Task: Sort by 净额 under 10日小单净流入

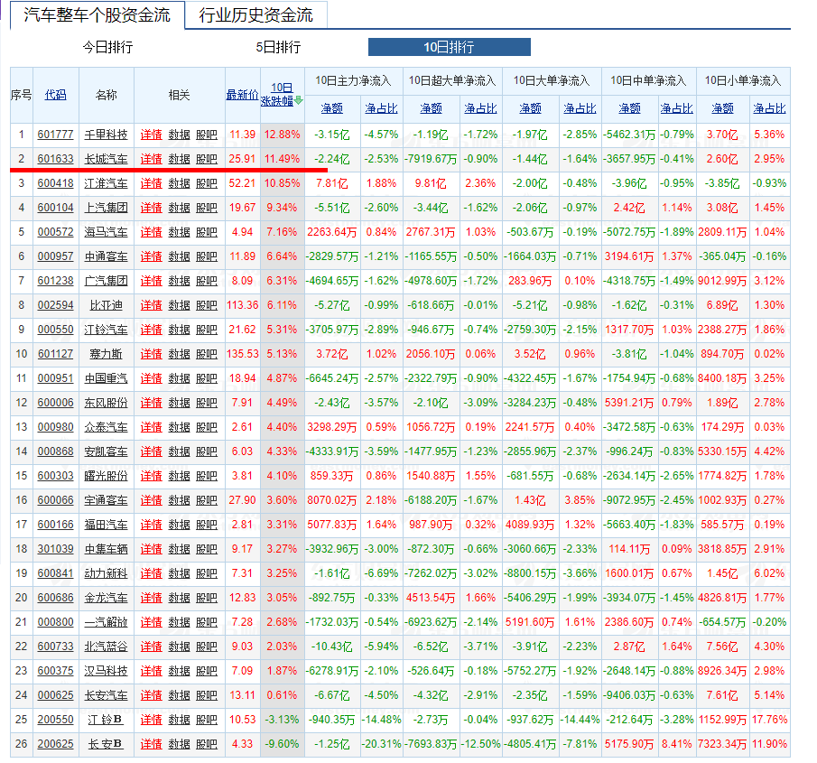Action: [723, 108]
